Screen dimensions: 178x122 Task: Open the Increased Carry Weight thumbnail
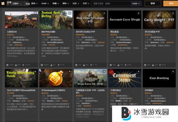tap(125, 20)
